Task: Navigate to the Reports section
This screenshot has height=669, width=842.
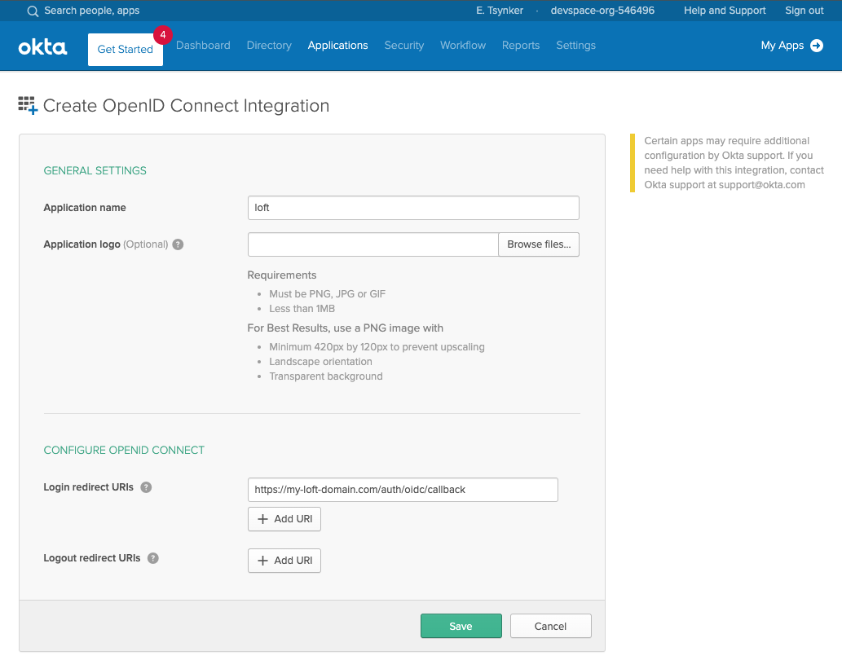Action: tap(521, 46)
